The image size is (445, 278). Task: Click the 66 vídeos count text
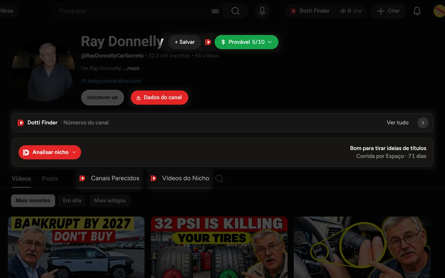(x=207, y=56)
